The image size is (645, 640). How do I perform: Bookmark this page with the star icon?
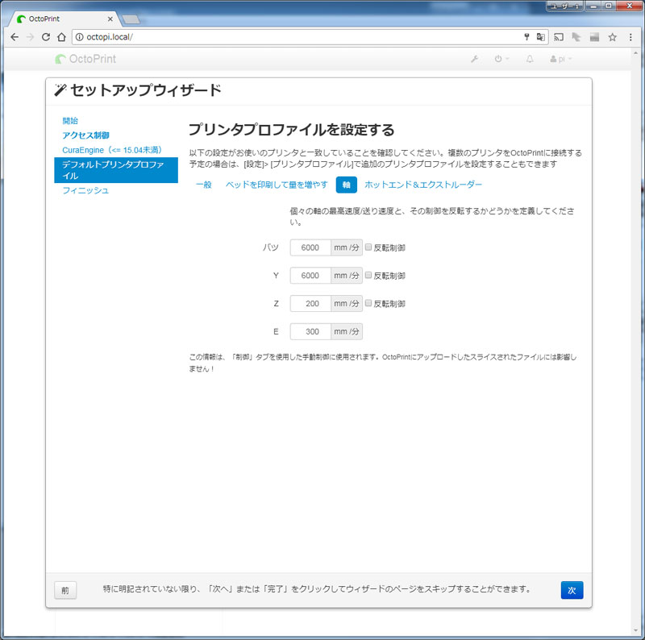[613, 37]
